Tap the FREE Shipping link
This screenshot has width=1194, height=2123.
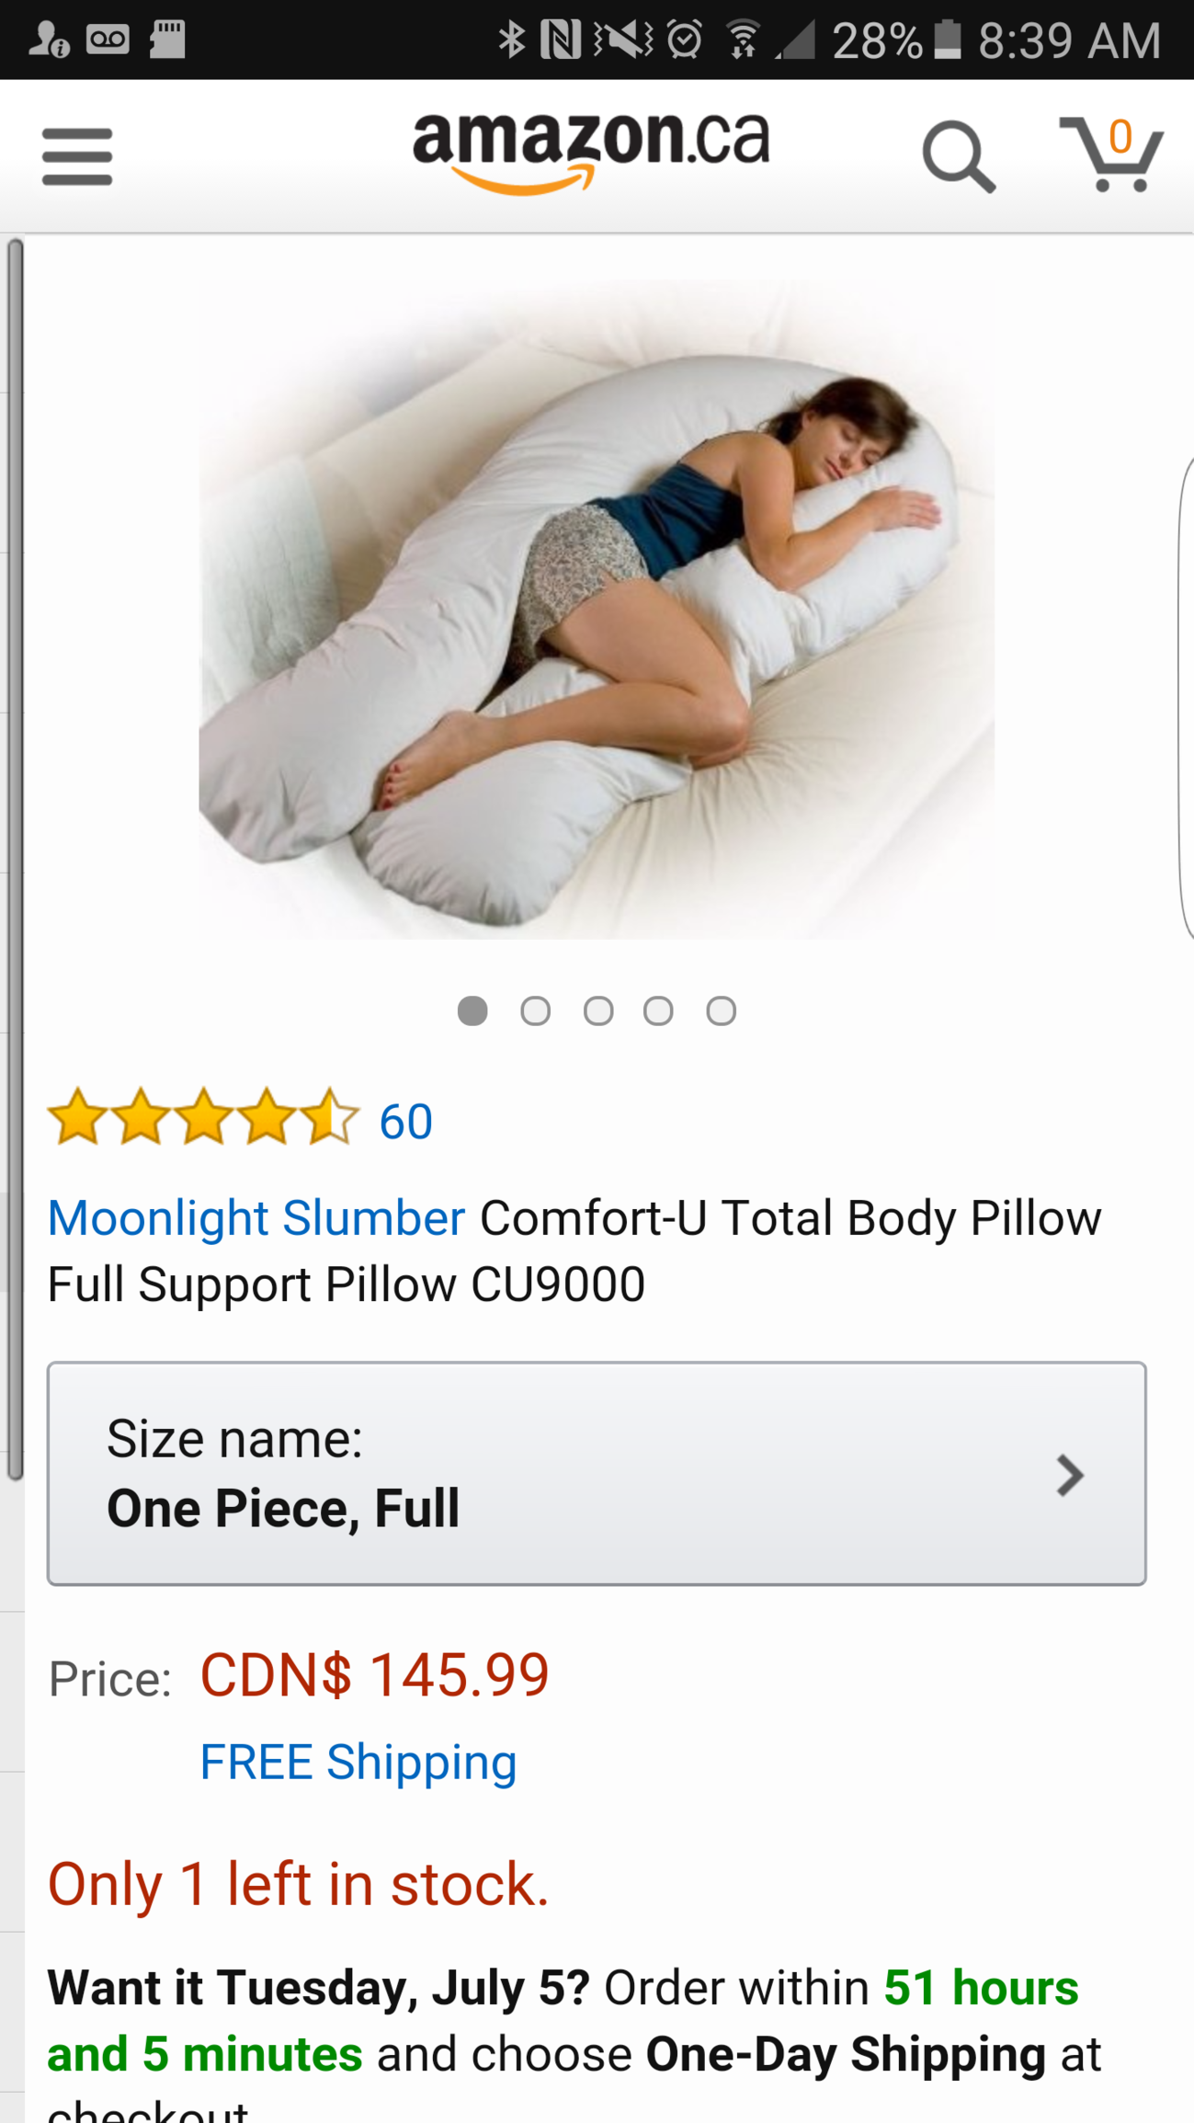coord(358,1762)
